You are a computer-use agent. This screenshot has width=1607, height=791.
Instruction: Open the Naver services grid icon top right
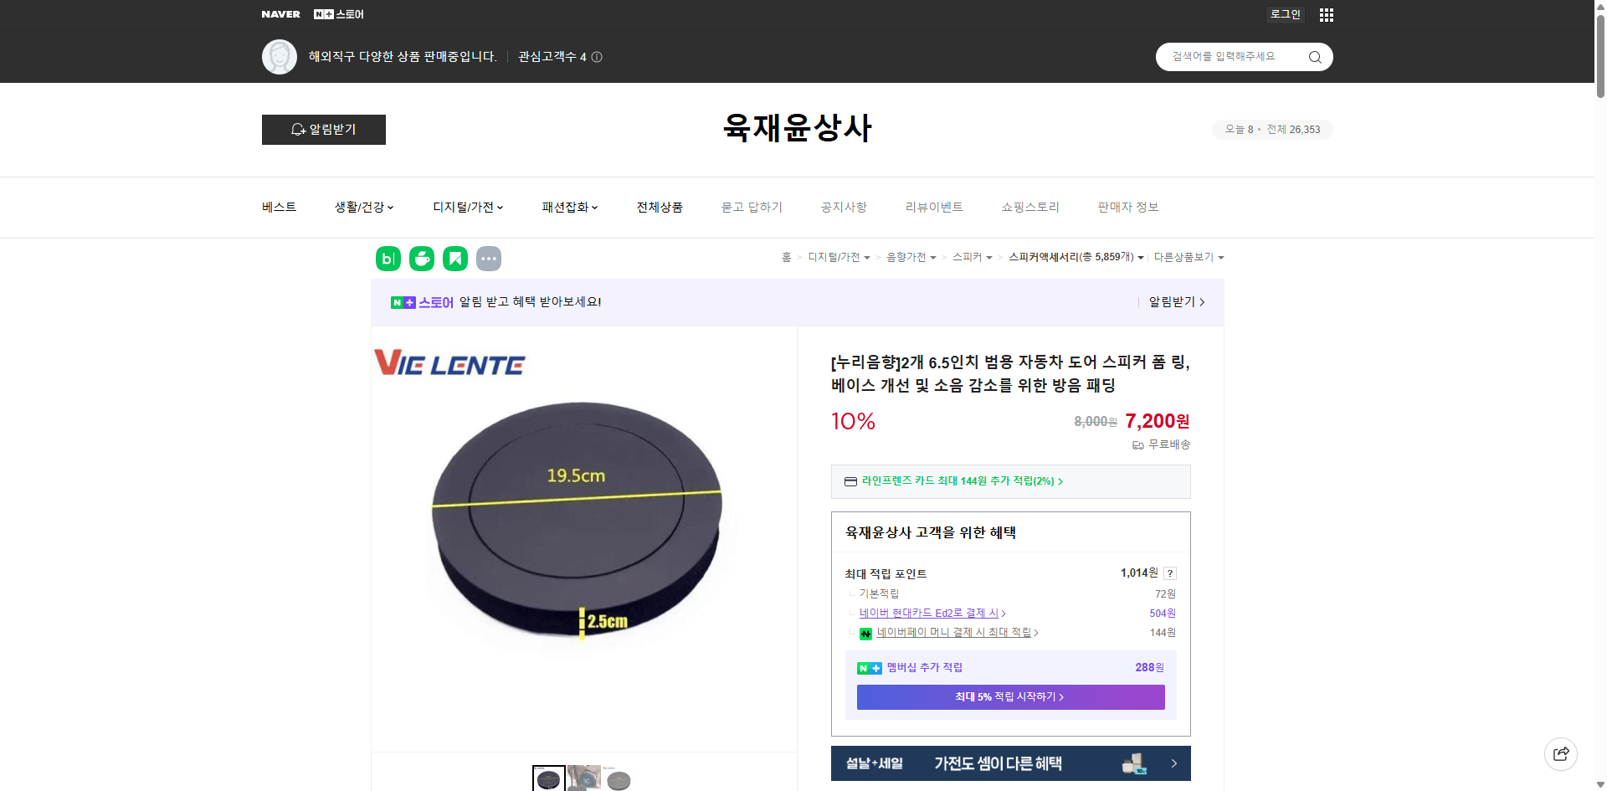click(1326, 14)
